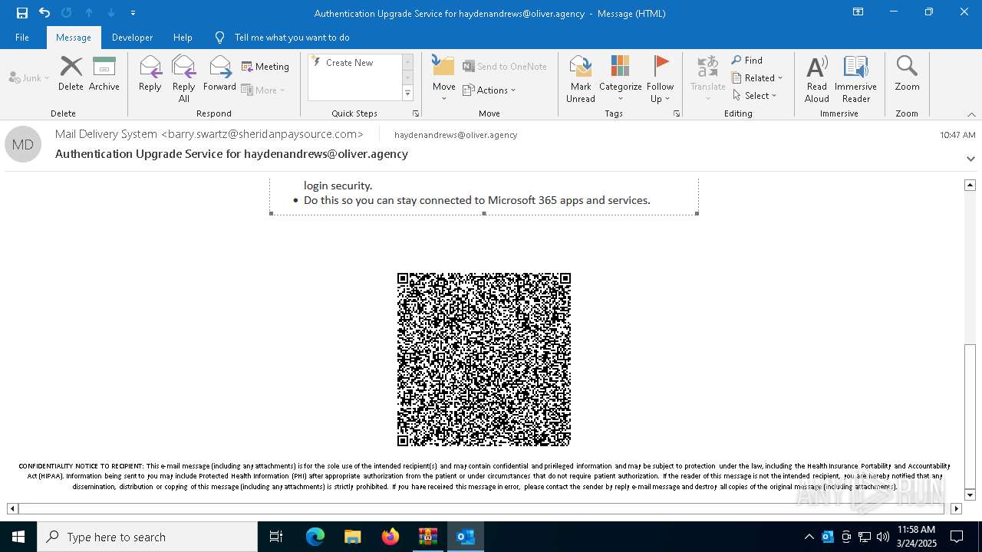Viewport: 982px width, 552px height.
Task: Find text in the message
Action: 747,61
